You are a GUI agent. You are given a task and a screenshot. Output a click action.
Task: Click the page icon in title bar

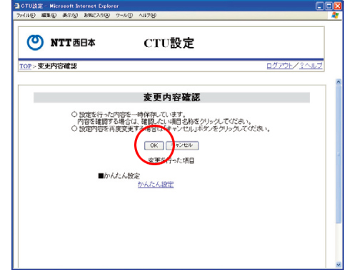17,6
